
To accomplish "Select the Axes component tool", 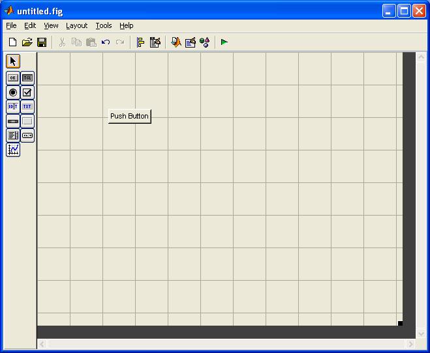I will point(13,150).
